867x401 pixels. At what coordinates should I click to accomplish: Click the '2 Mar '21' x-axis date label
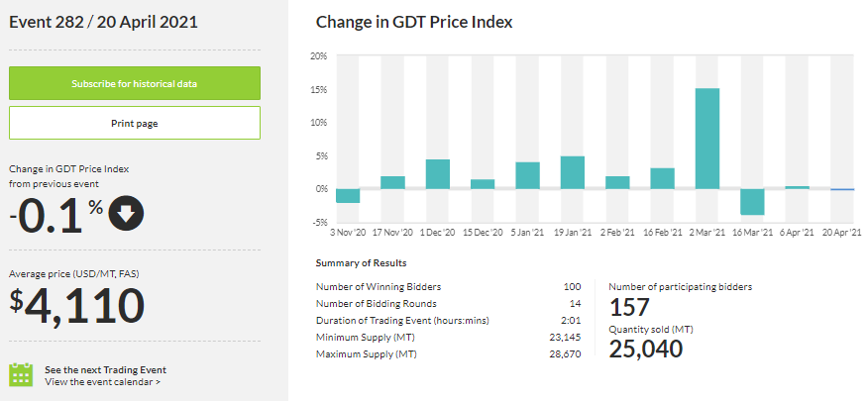click(x=706, y=233)
